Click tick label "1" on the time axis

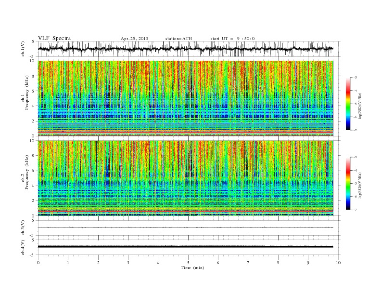68,263
